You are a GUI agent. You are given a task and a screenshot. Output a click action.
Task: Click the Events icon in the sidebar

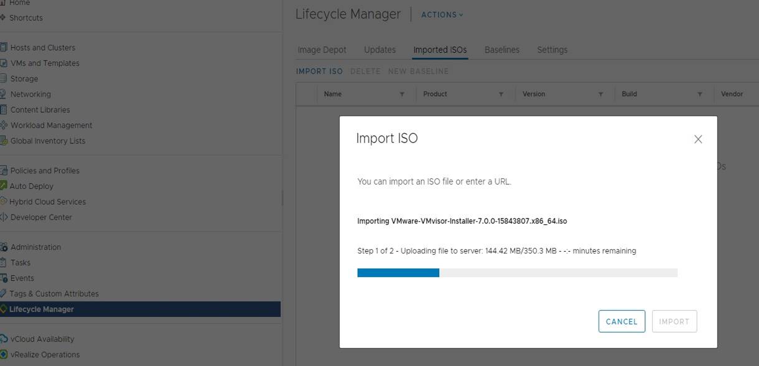pos(4,278)
